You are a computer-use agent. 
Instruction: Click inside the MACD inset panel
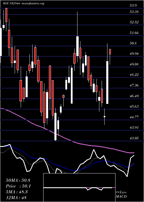[79, 188]
